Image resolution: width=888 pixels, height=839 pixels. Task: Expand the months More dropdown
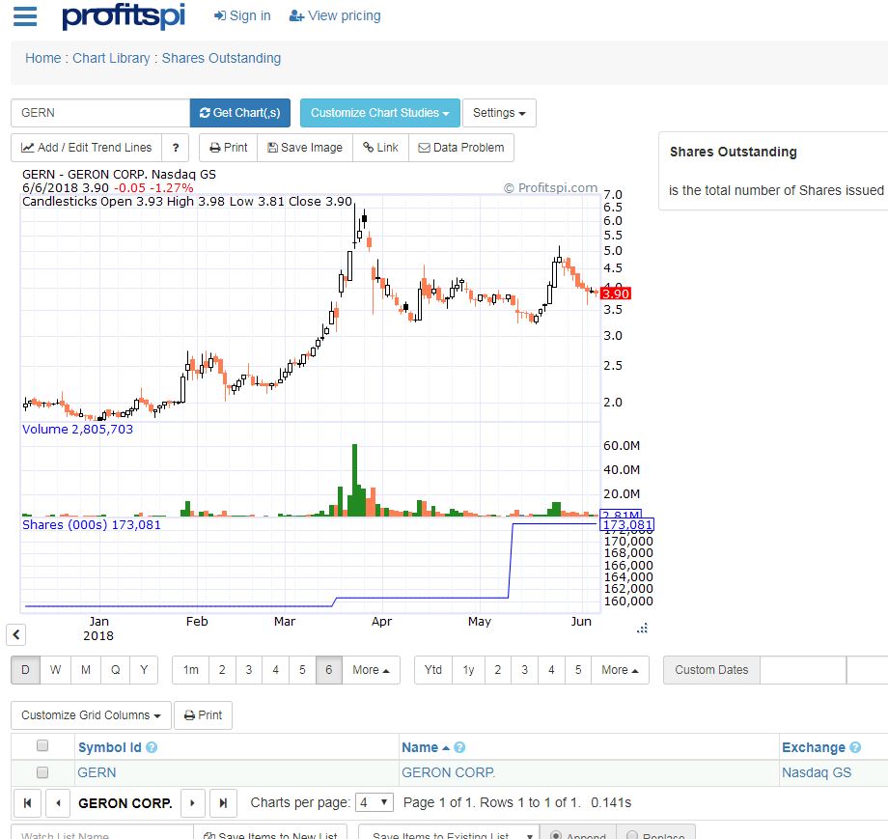click(371, 670)
